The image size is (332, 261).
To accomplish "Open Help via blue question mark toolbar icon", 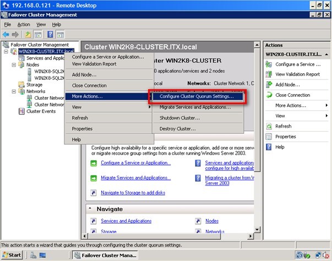I will click(x=50, y=34).
